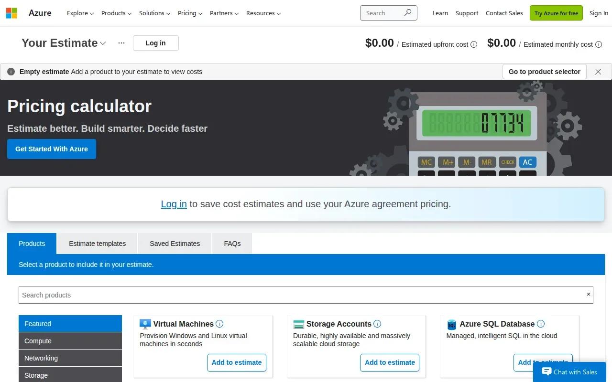
Task: Select the Compute category
Action: coord(70,341)
